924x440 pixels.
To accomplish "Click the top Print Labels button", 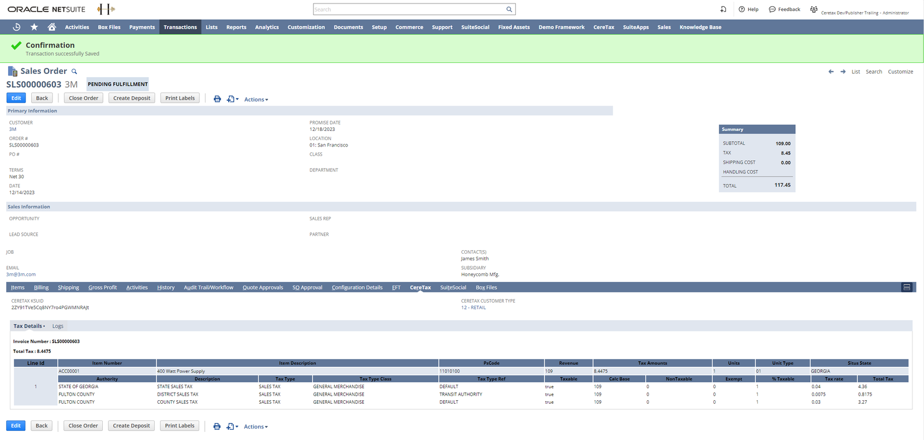I will coord(180,98).
